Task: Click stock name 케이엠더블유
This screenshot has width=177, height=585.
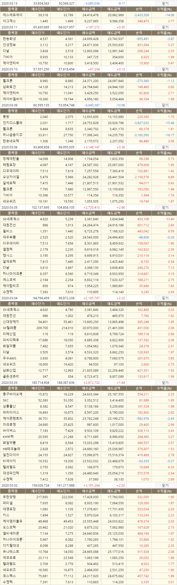Action: (x=13, y=521)
